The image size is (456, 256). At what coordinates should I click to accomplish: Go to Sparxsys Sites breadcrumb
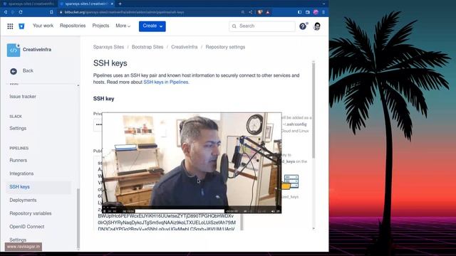(x=108, y=47)
